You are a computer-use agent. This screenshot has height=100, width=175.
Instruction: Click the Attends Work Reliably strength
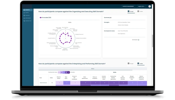(123, 25)
